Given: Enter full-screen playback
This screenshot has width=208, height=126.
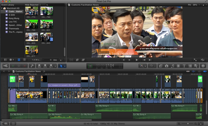Looking at the screenshot, I should [x=195, y=60].
